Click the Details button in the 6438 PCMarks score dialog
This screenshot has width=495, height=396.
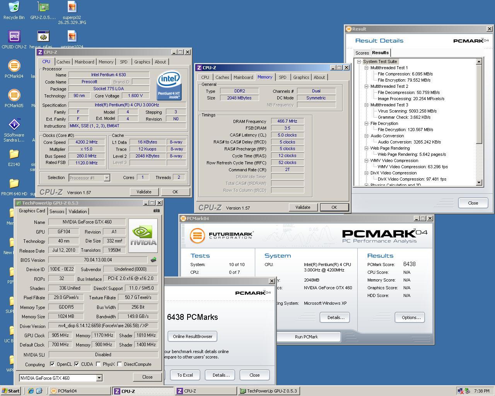220,375
